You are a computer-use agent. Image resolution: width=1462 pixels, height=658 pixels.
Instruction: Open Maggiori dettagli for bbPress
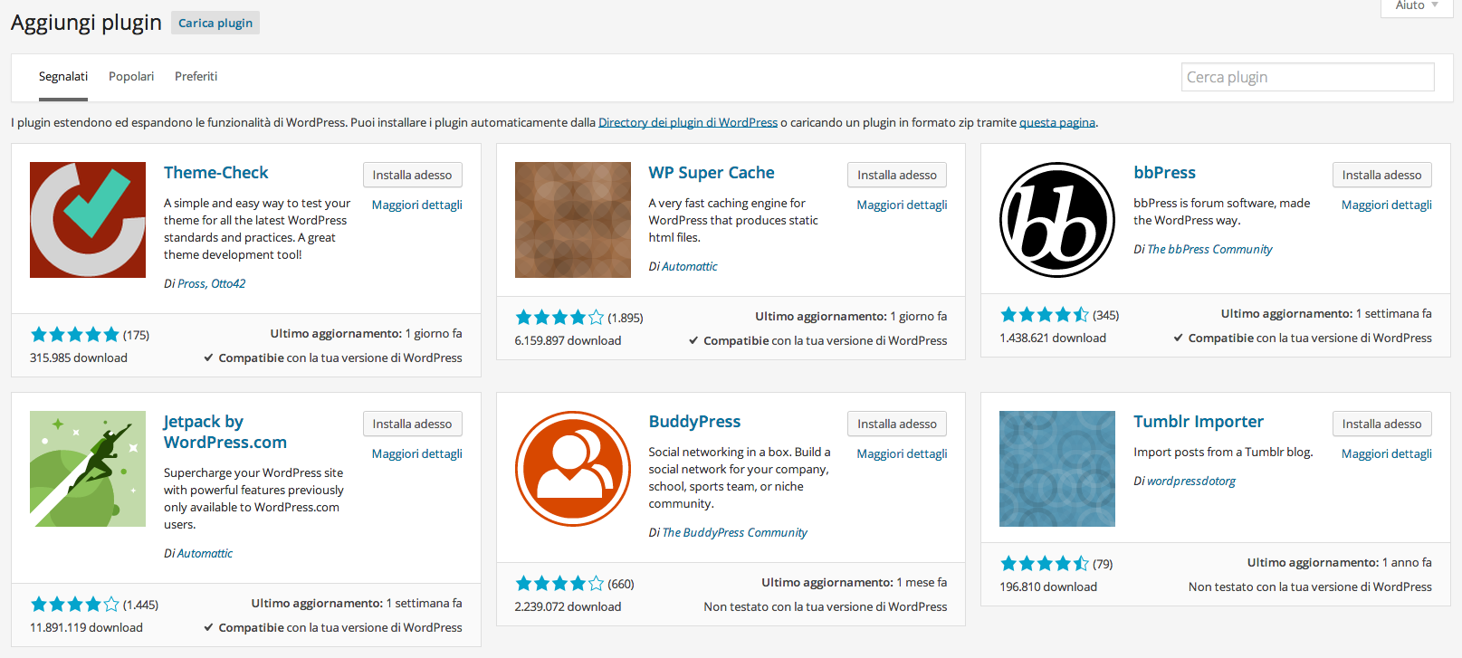coord(1387,205)
